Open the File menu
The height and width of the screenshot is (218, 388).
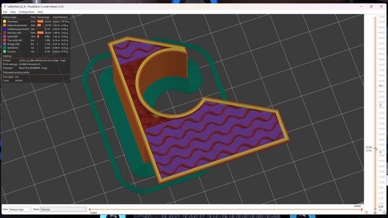pos(5,12)
